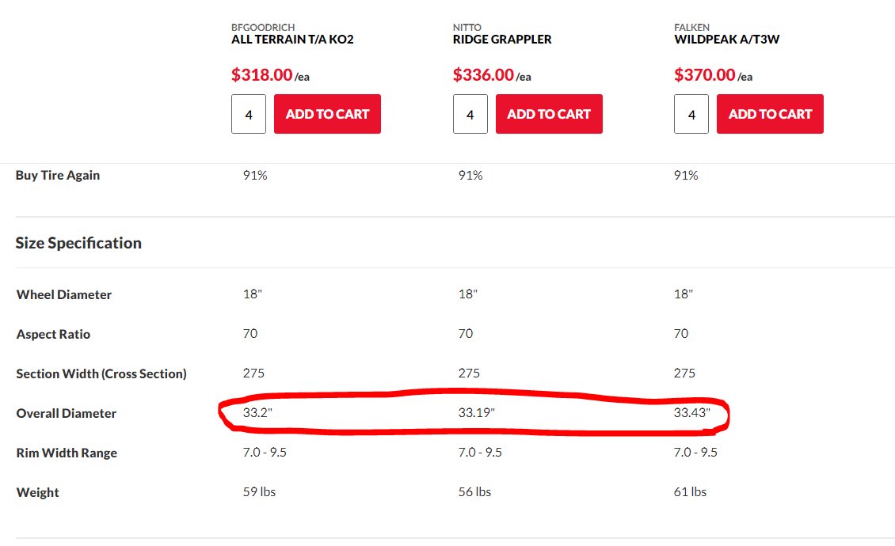Image resolution: width=895 pixels, height=546 pixels.
Task: Click the FALKEN brand name
Action: coord(691,27)
